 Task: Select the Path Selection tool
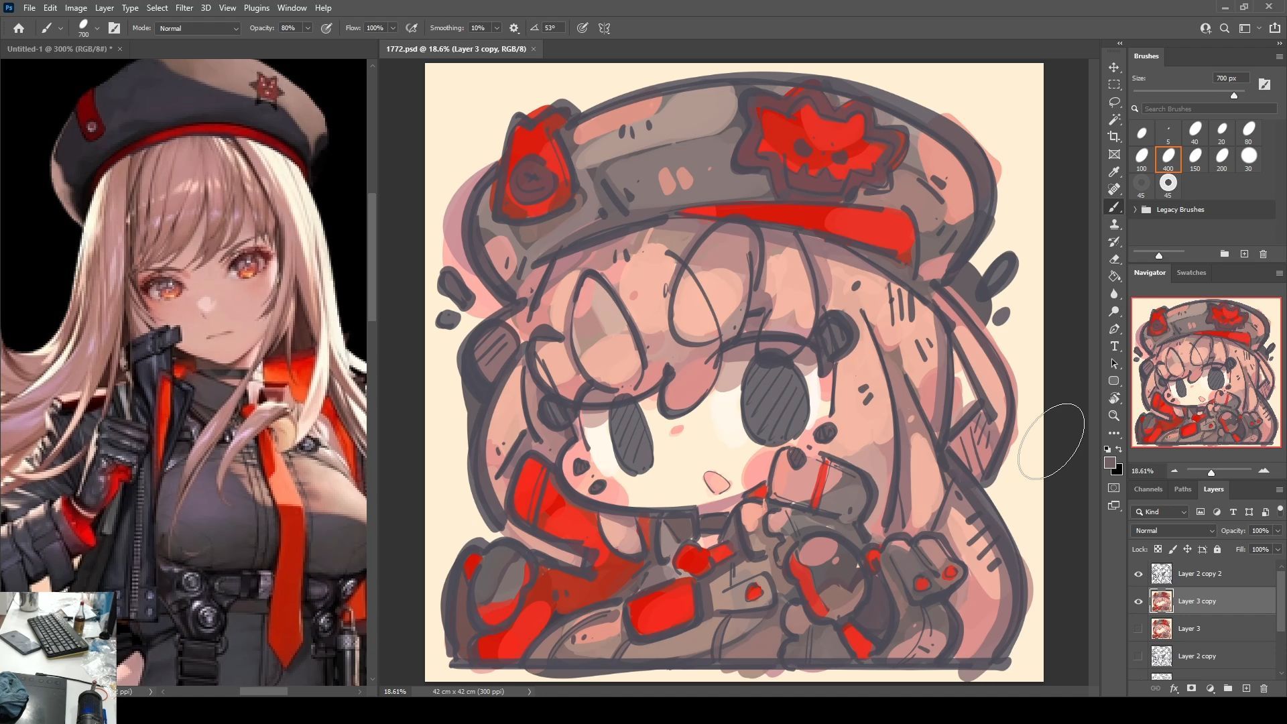coord(1114,363)
